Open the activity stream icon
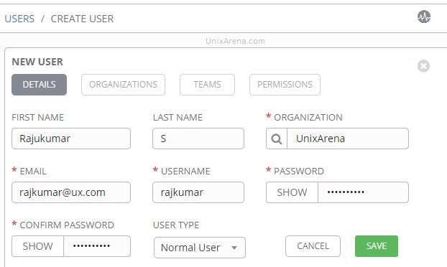This screenshot has width=447, height=267. [424, 17]
